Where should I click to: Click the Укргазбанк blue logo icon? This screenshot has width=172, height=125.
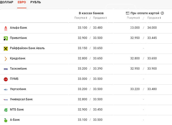click(x=6, y=90)
